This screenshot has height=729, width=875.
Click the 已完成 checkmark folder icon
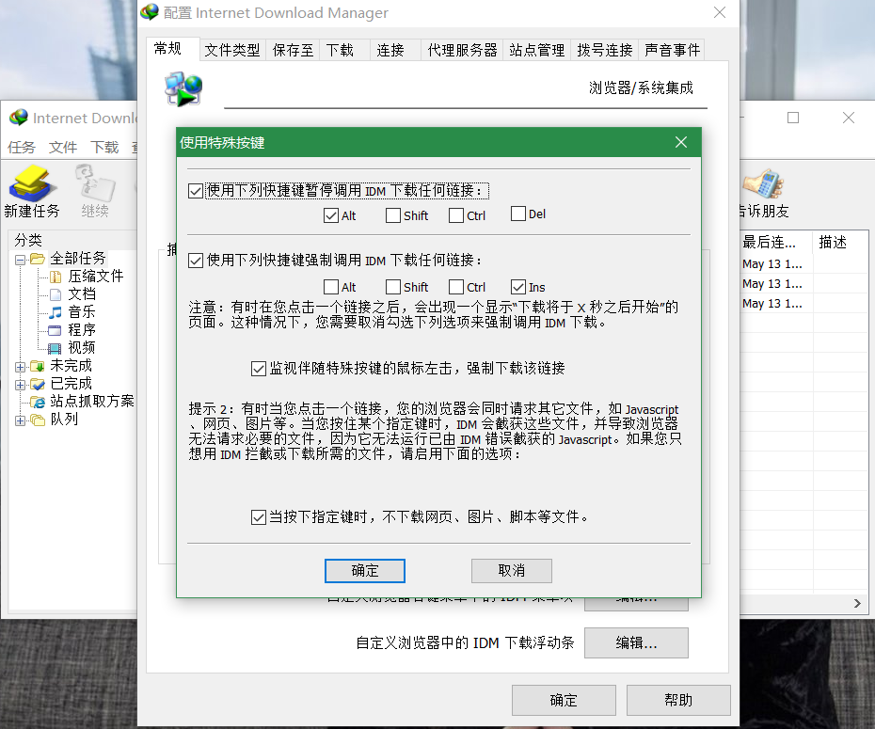[x=38, y=384]
